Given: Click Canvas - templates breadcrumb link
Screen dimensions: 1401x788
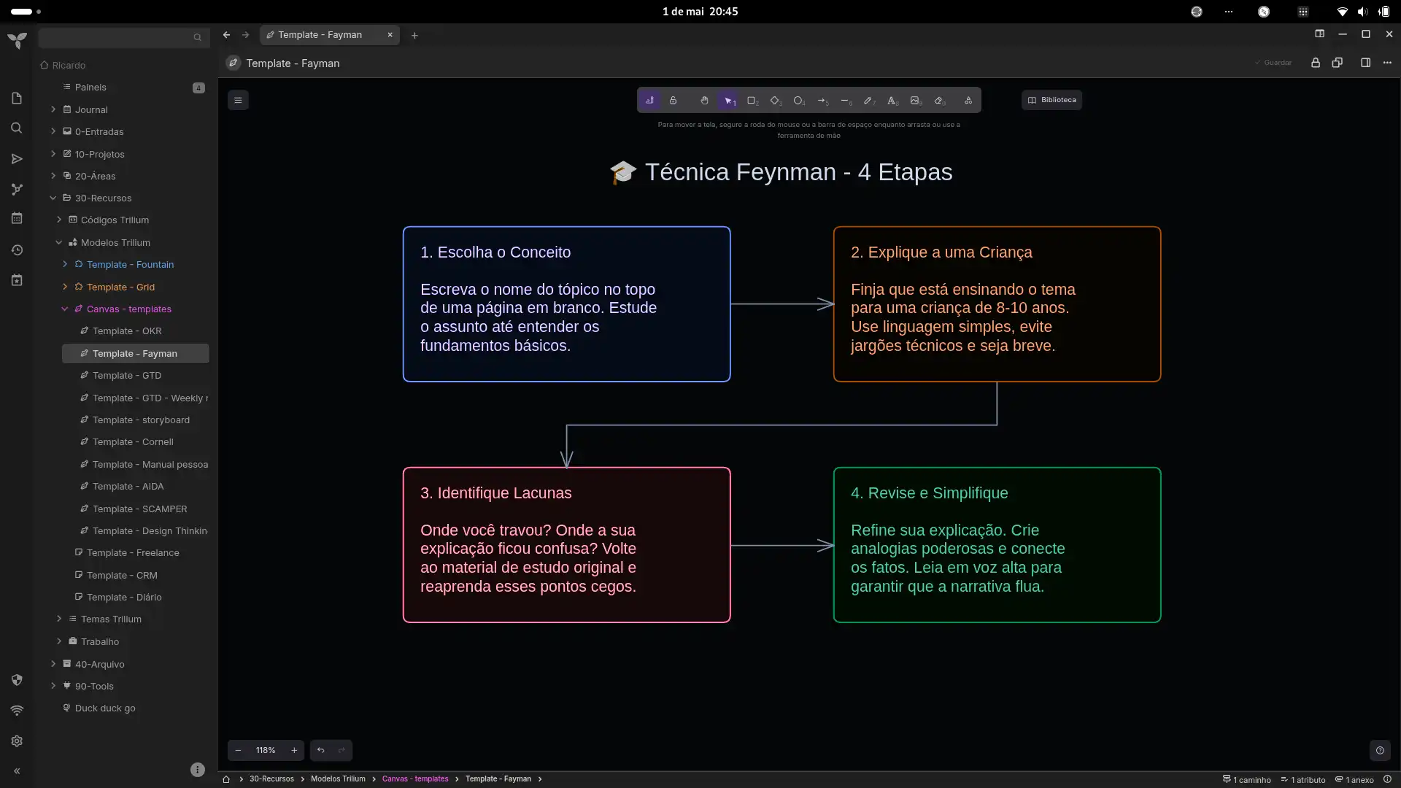Looking at the screenshot, I should pyautogui.click(x=415, y=779).
